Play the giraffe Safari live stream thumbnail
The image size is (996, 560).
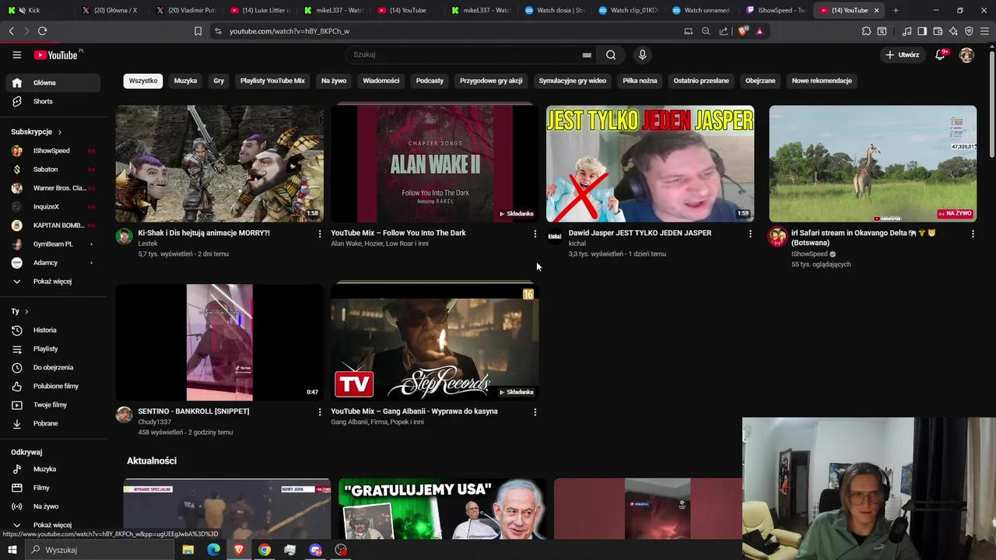(x=872, y=163)
